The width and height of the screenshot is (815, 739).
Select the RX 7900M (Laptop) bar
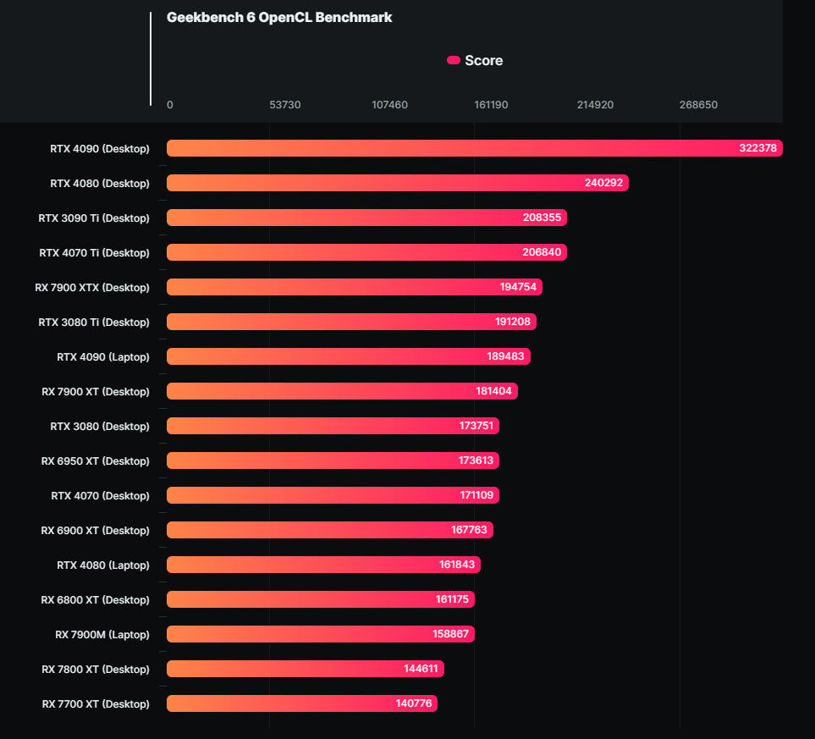[320, 634]
